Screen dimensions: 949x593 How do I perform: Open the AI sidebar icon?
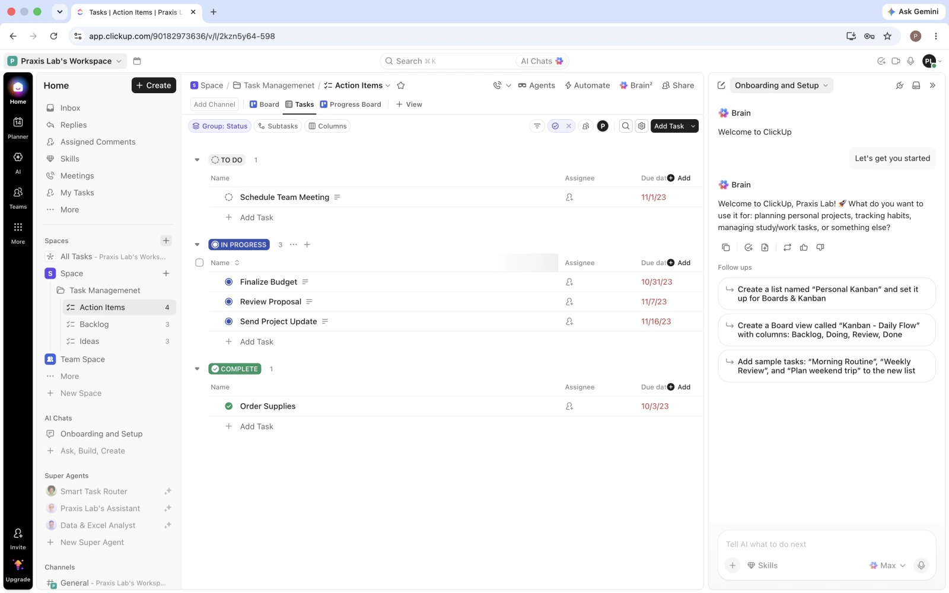18,162
